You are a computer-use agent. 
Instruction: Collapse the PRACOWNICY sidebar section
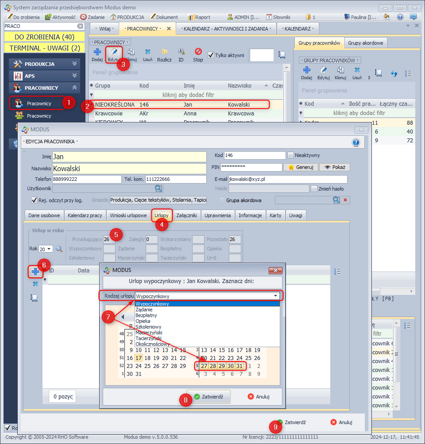pos(74,88)
